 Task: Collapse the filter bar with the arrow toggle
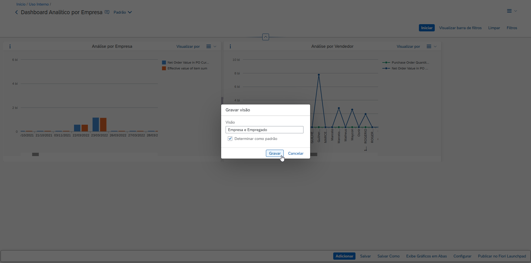click(265, 37)
